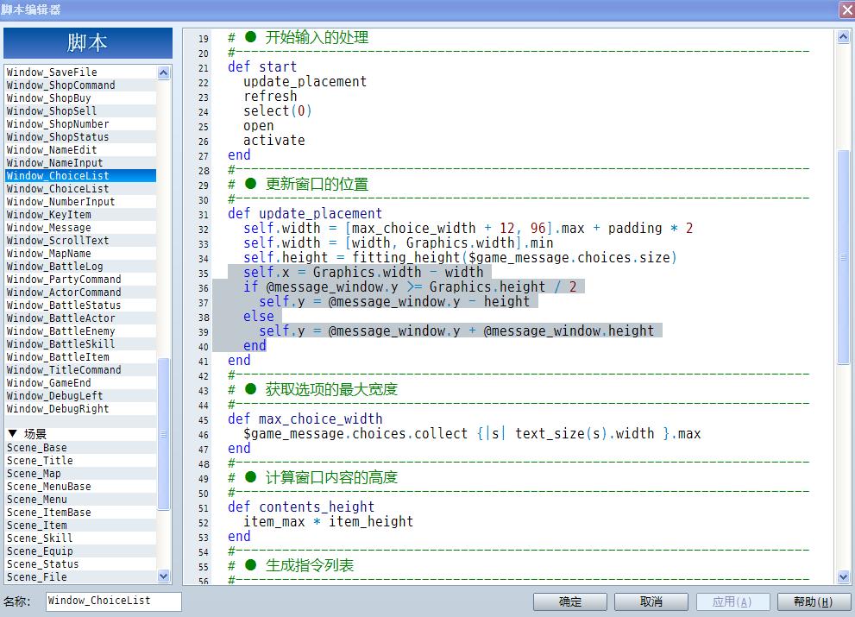
Task: Open the Scene_Title script
Action: [x=81, y=461]
